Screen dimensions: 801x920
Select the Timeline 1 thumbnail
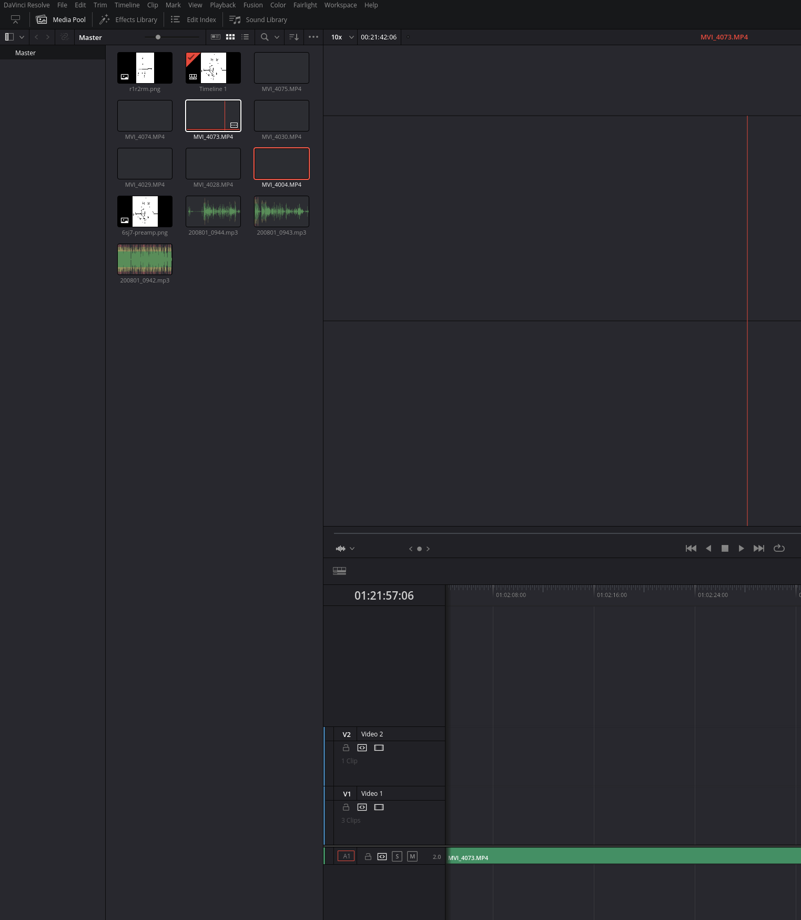click(213, 68)
